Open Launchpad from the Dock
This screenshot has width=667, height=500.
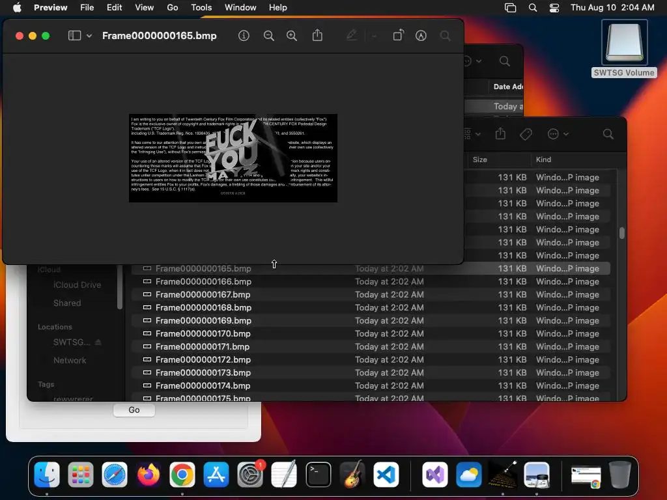(x=80, y=475)
